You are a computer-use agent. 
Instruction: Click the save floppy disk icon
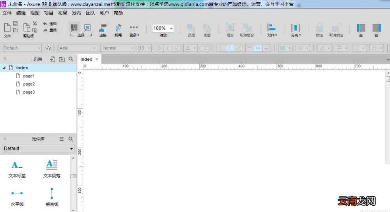point(16,23)
